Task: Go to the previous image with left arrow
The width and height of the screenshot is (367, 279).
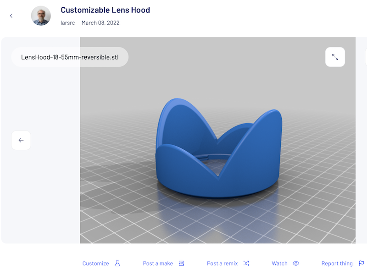Action: [x=21, y=140]
